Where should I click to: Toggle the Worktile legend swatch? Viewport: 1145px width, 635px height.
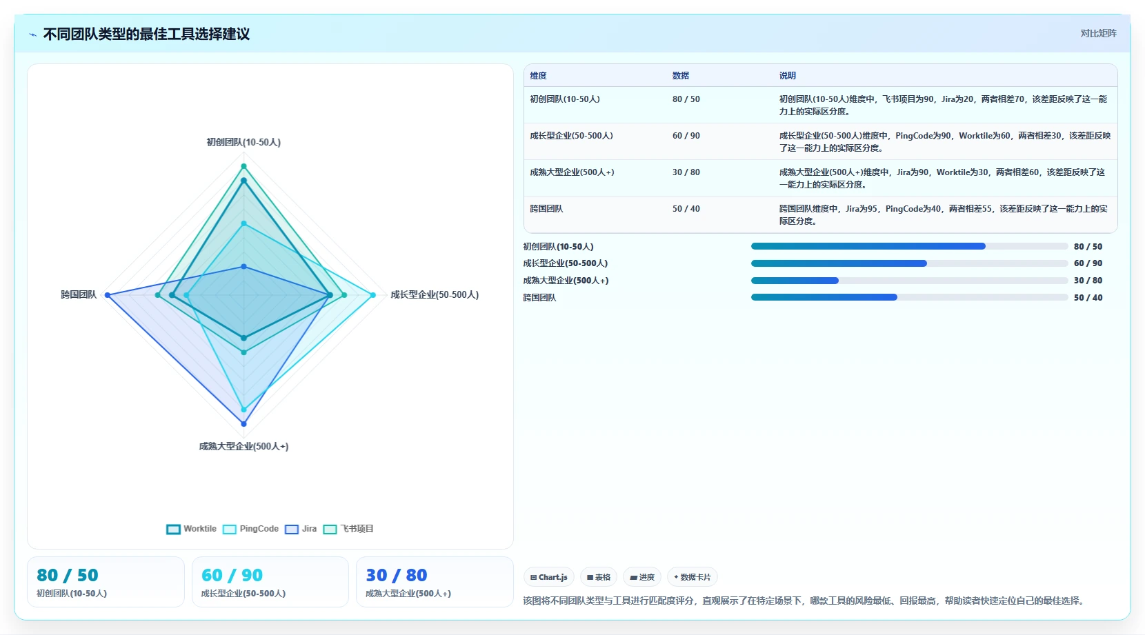click(x=173, y=529)
